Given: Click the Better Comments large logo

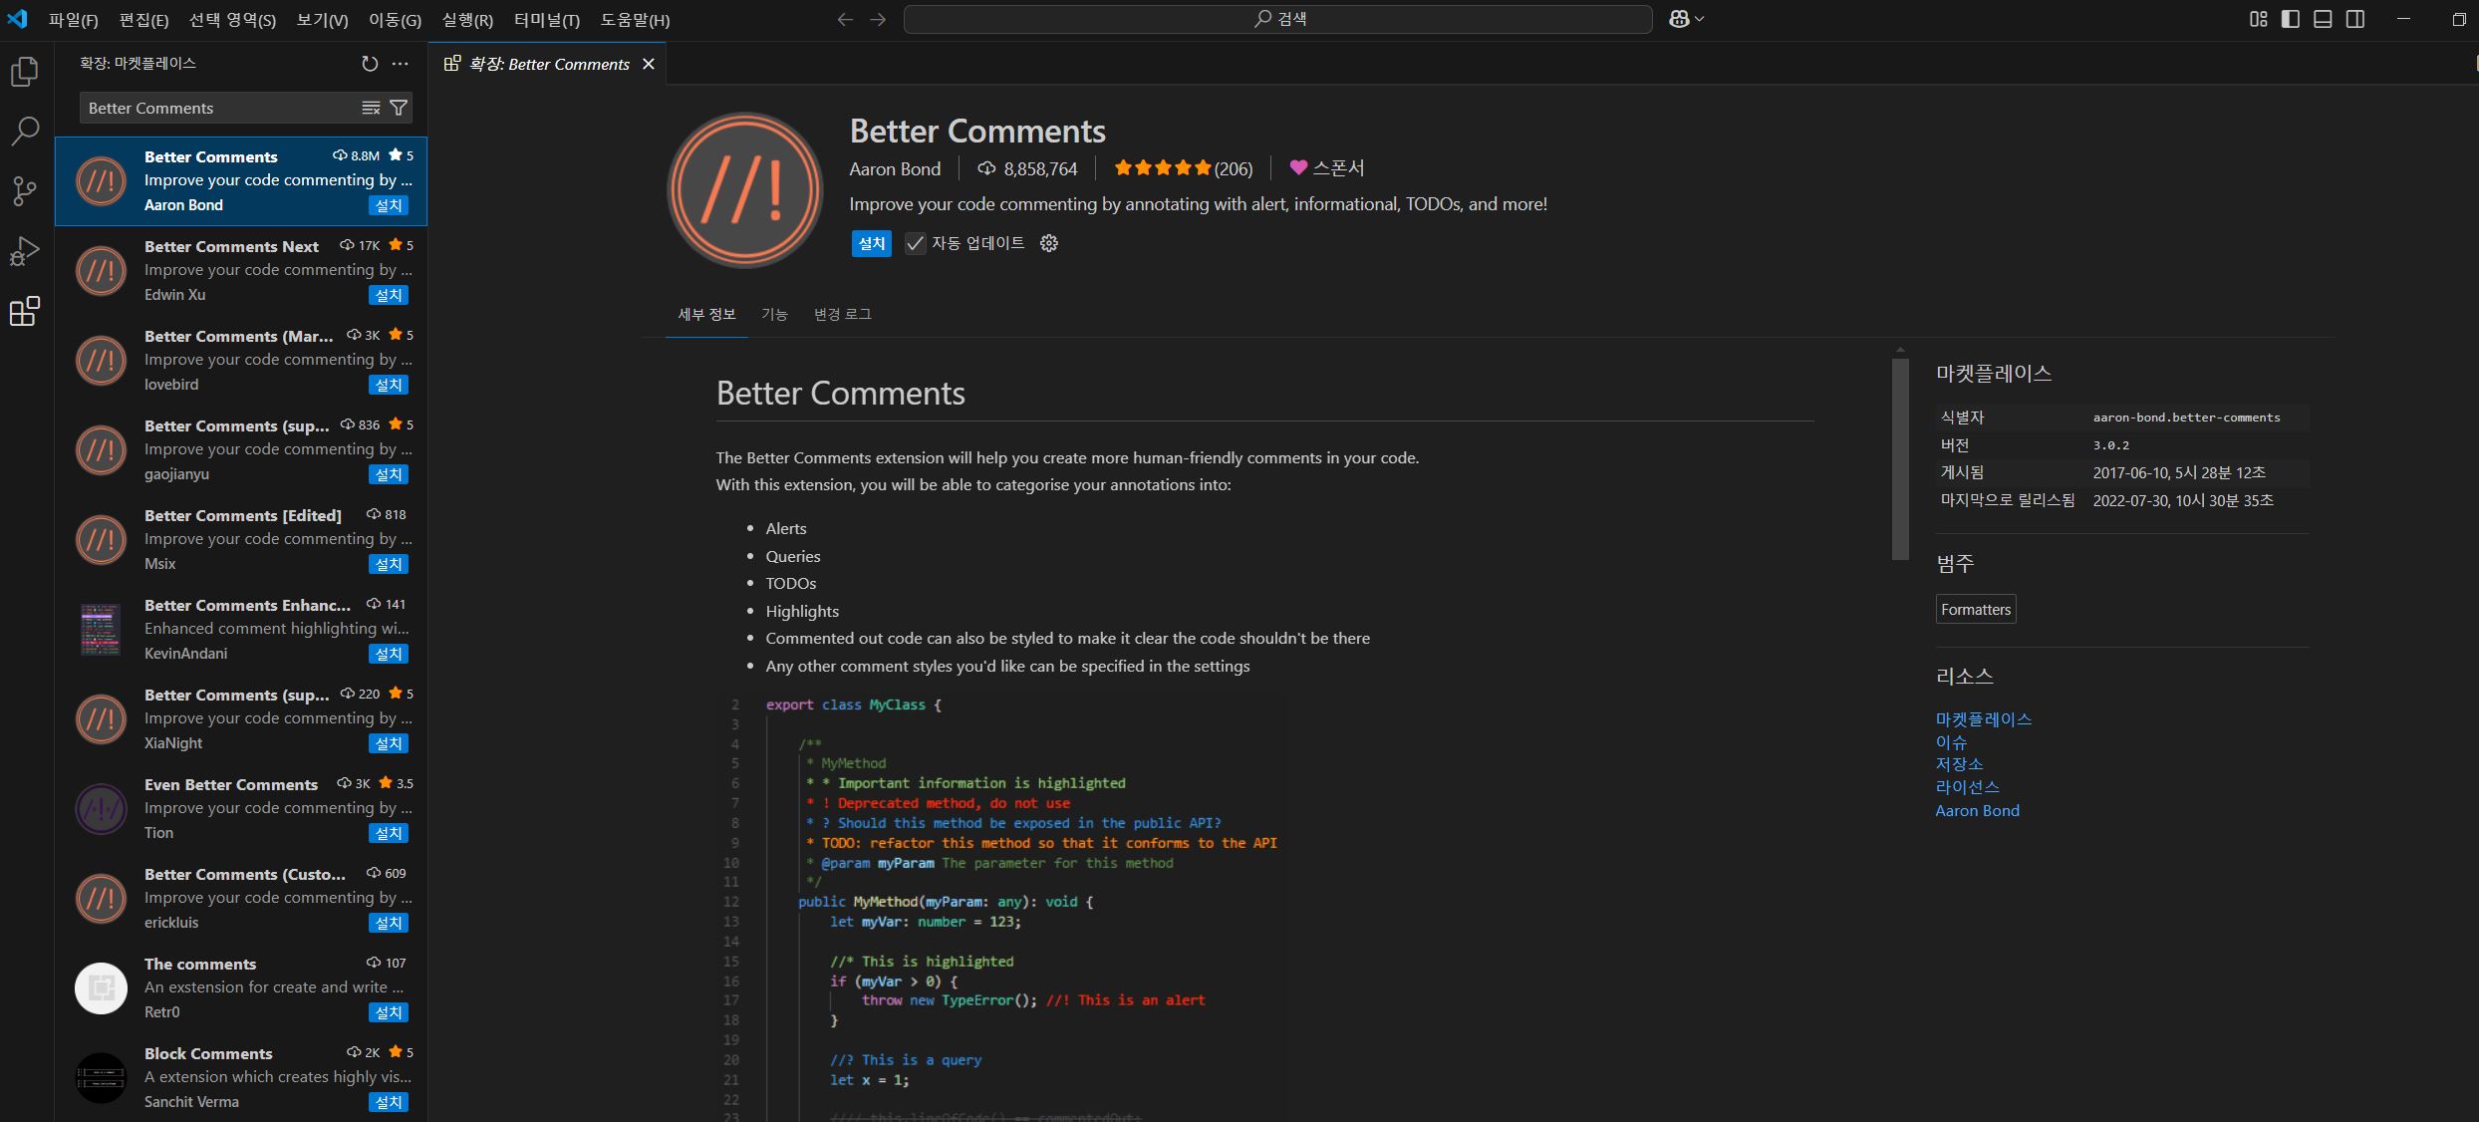Looking at the screenshot, I should [744, 189].
